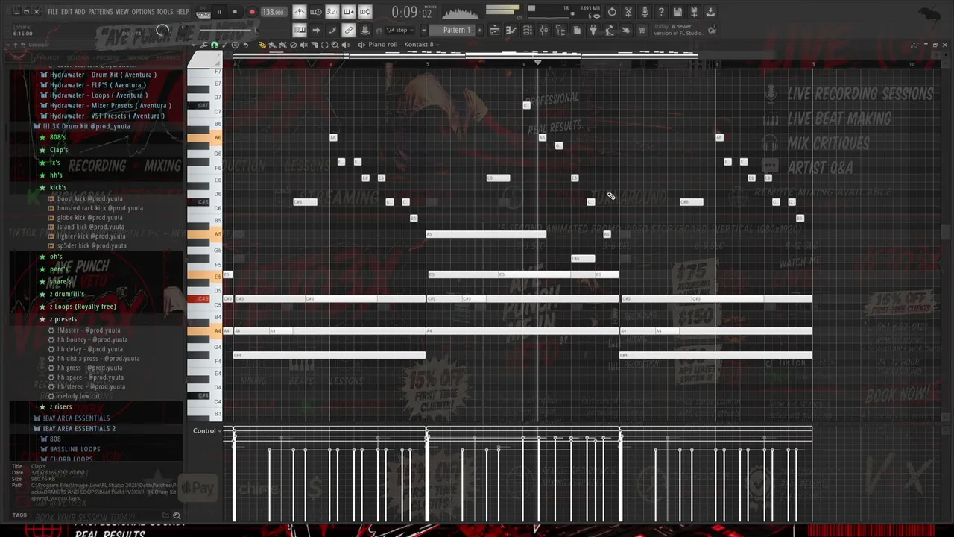The width and height of the screenshot is (954, 537).
Task: Open the TAGS section in the browser
Action: click(20, 515)
